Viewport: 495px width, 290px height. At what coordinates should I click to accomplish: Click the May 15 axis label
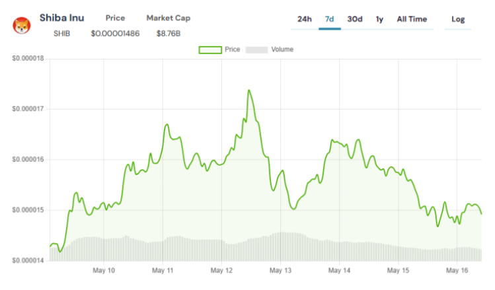(398, 270)
